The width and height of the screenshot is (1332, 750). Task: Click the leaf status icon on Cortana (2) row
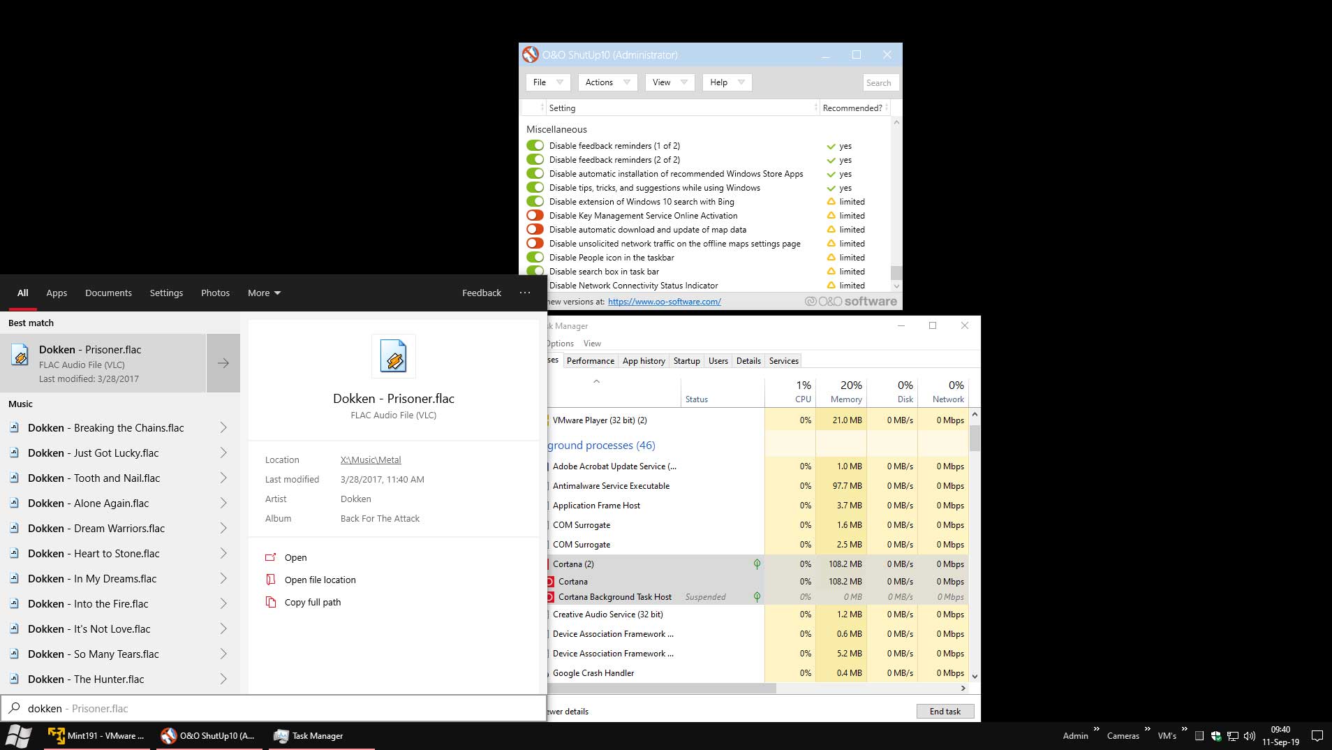(x=757, y=564)
